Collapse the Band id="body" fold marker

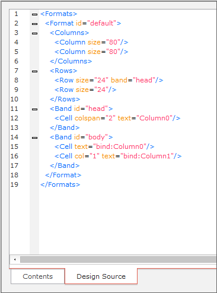pyautogui.click(x=34, y=138)
